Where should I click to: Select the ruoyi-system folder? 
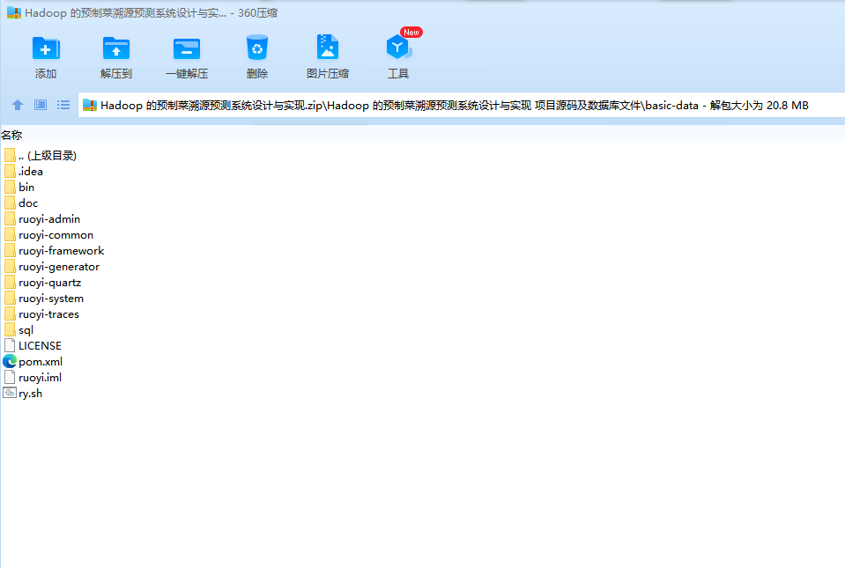[x=44, y=299]
